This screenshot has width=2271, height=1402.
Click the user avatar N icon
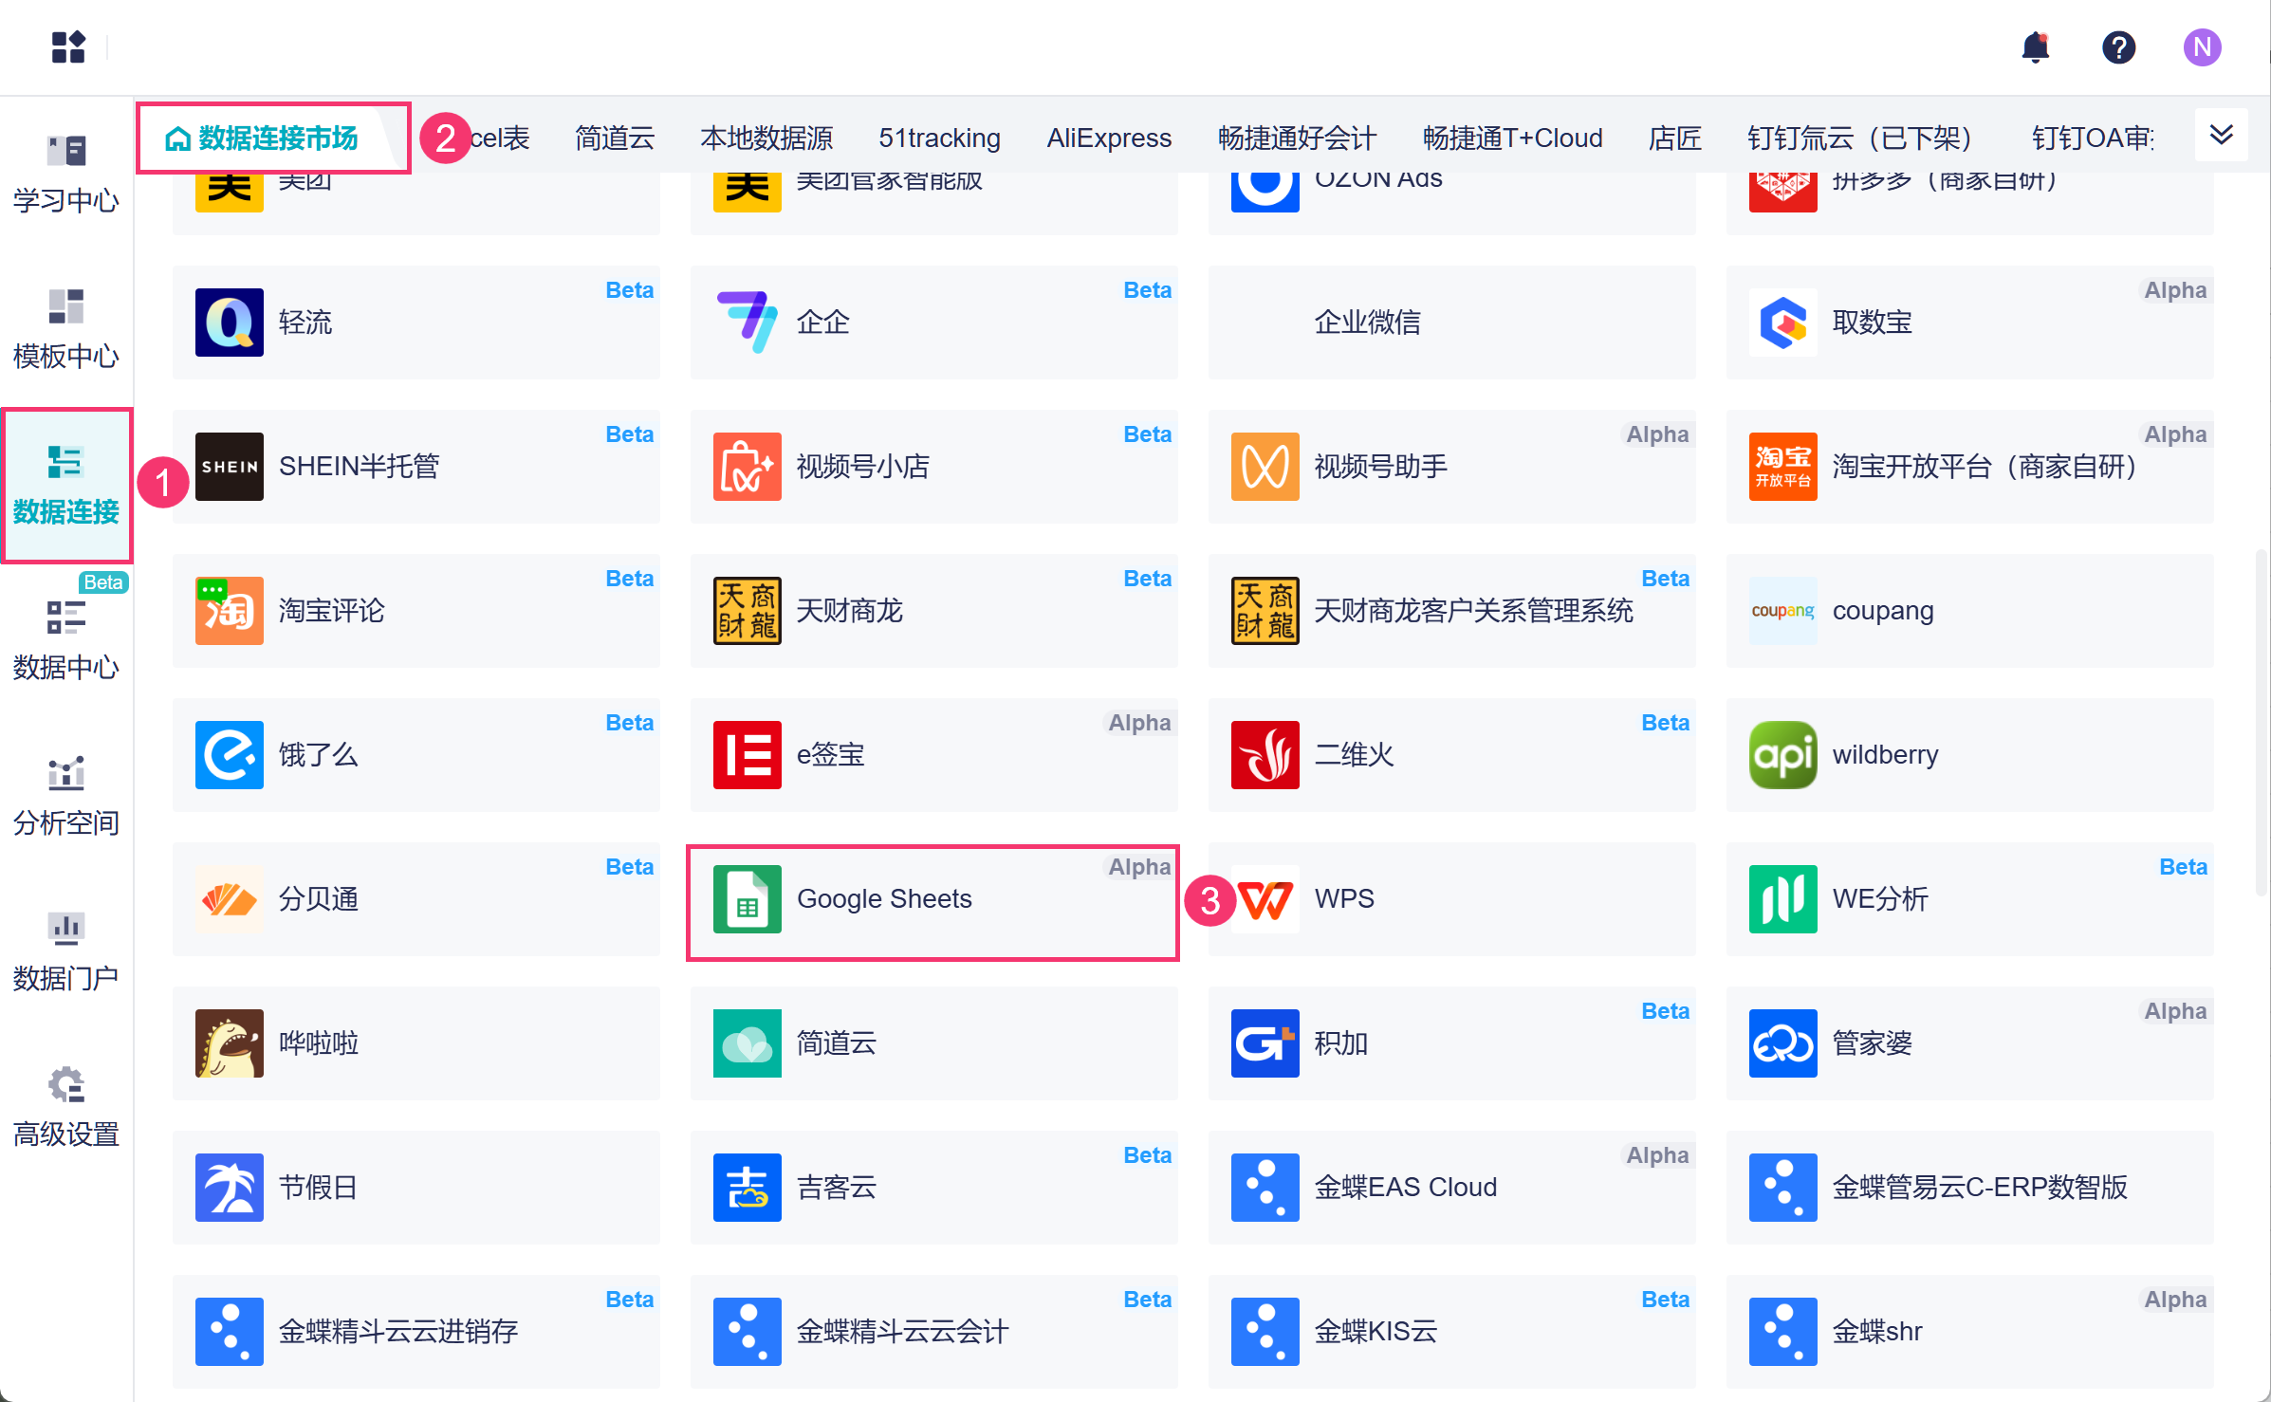2201,46
